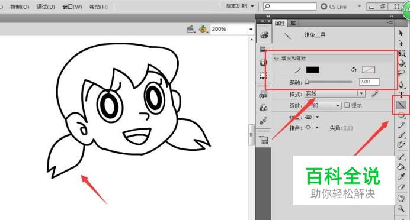Open the Components panel icon
Viewport: 410px width, 220px height.
[x=263, y=108]
